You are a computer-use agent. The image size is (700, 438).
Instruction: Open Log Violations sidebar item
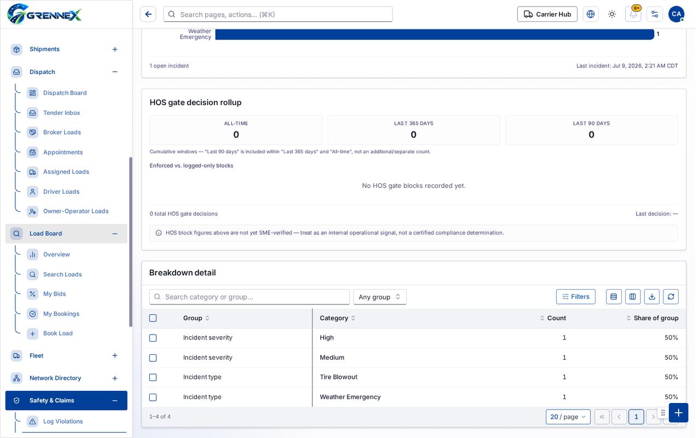click(x=63, y=422)
